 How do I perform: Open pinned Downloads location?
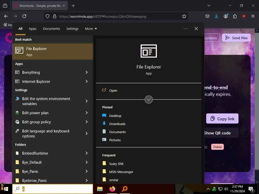[x=117, y=124]
